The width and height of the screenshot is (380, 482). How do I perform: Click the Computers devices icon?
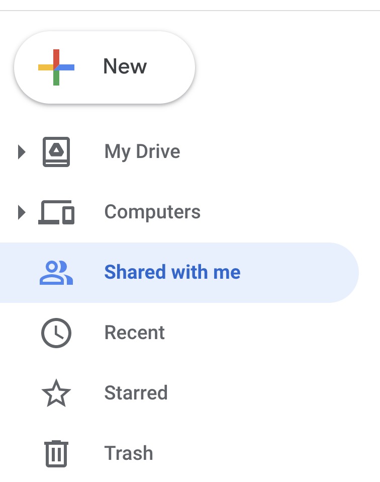56,212
